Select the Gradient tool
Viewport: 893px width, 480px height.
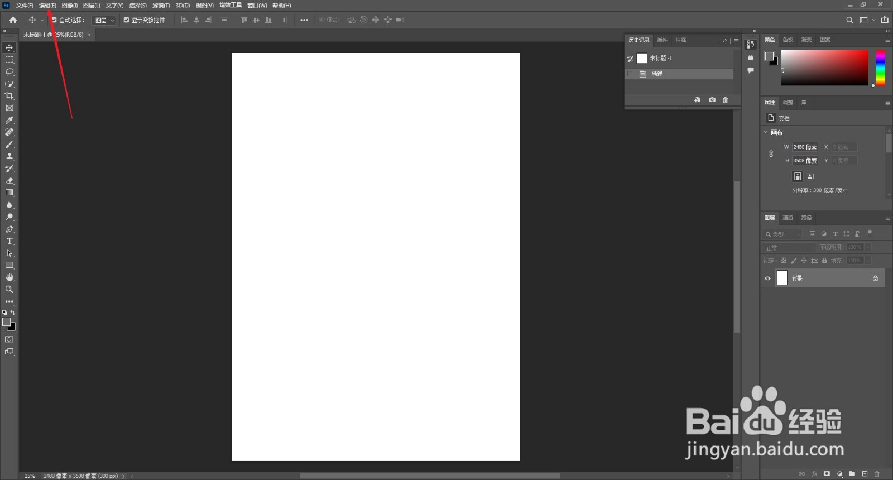tap(9, 193)
